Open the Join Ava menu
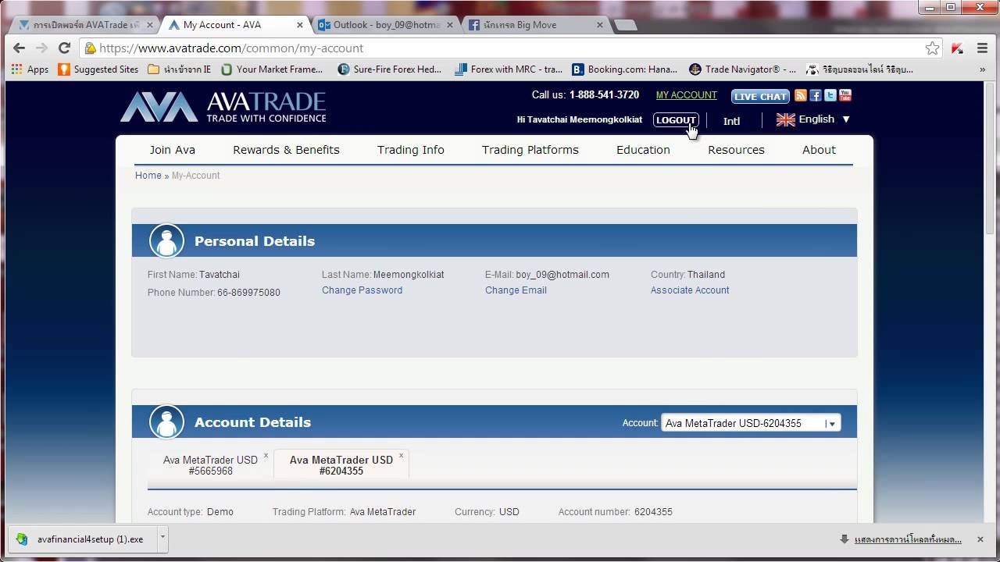 click(173, 150)
